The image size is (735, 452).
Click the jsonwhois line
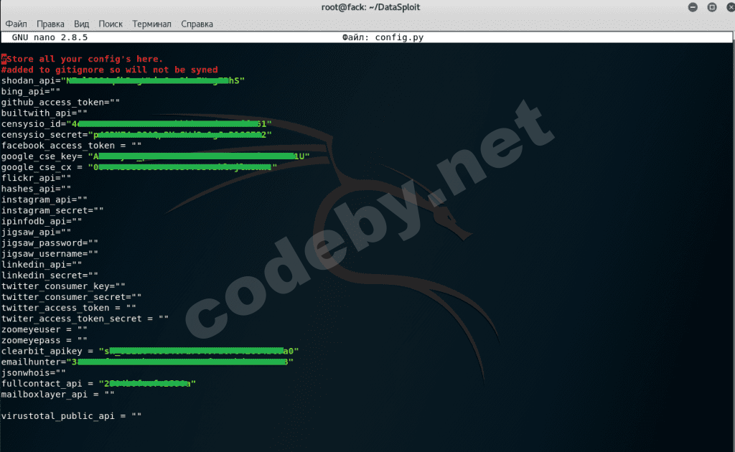tap(33, 372)
